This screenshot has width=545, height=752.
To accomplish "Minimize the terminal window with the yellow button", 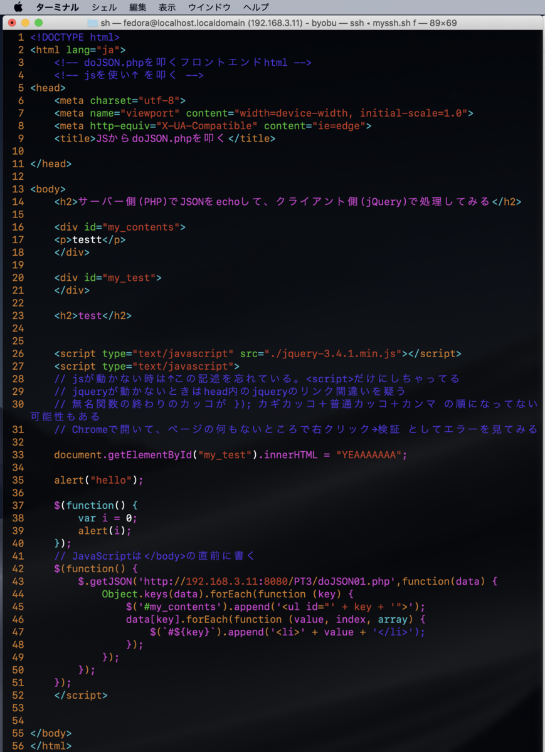I will (25, 23).
